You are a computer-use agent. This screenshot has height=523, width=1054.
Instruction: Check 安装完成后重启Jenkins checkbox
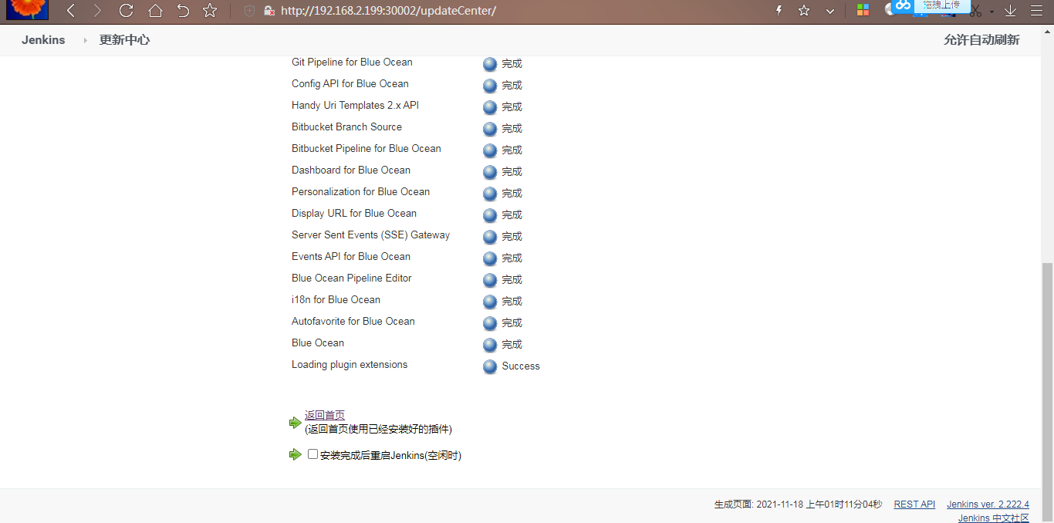(312, 454)
